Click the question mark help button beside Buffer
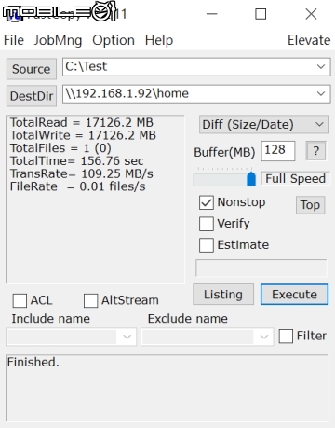This screenshot has height=428, width=335. click(x=315, y=151)
